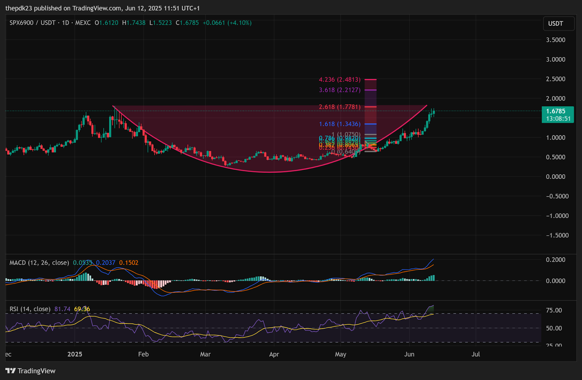Click the 0.0000 price axis label

click(x=555, y=177)
